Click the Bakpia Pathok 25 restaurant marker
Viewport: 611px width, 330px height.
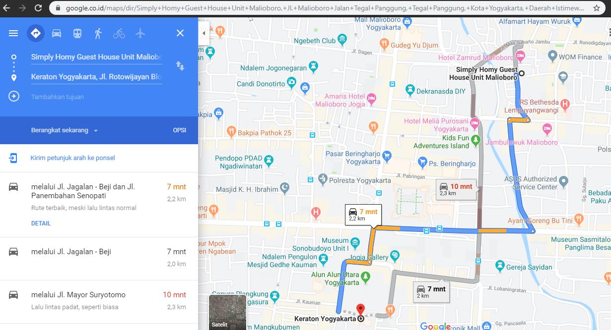pyautogui.click(x=231, y=131)
